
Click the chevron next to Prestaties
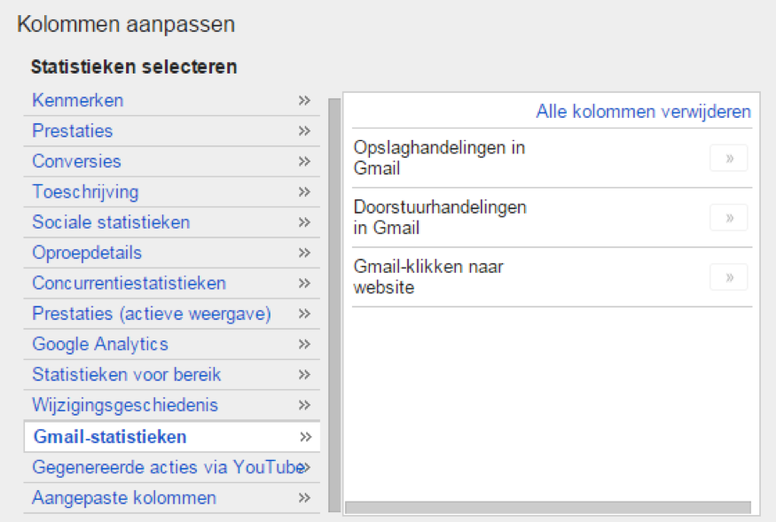click(x=304, y=131)
